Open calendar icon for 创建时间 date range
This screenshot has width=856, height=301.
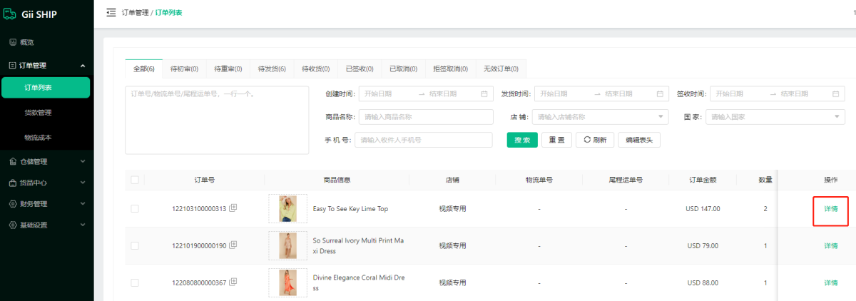coord(484,93)
